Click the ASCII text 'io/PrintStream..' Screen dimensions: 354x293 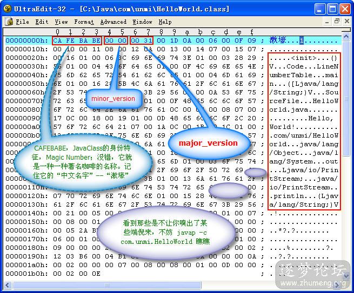(x=304, y=187)
